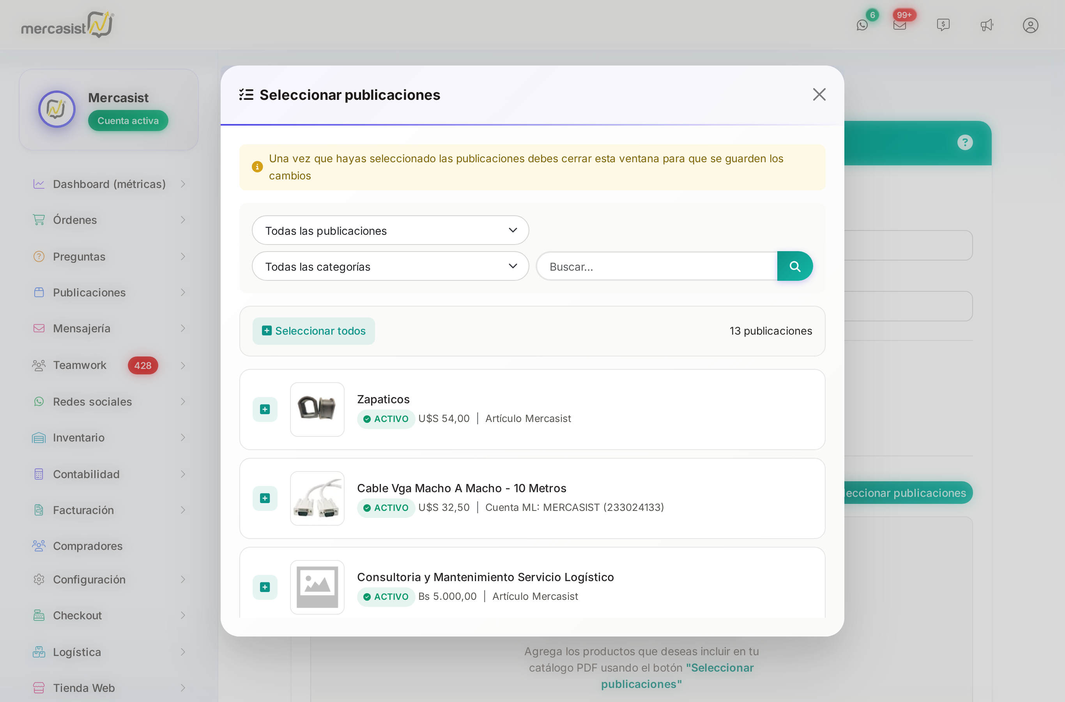1065x702 pixels.
Task: Click the help question mark icon
Action: point(965,142)
